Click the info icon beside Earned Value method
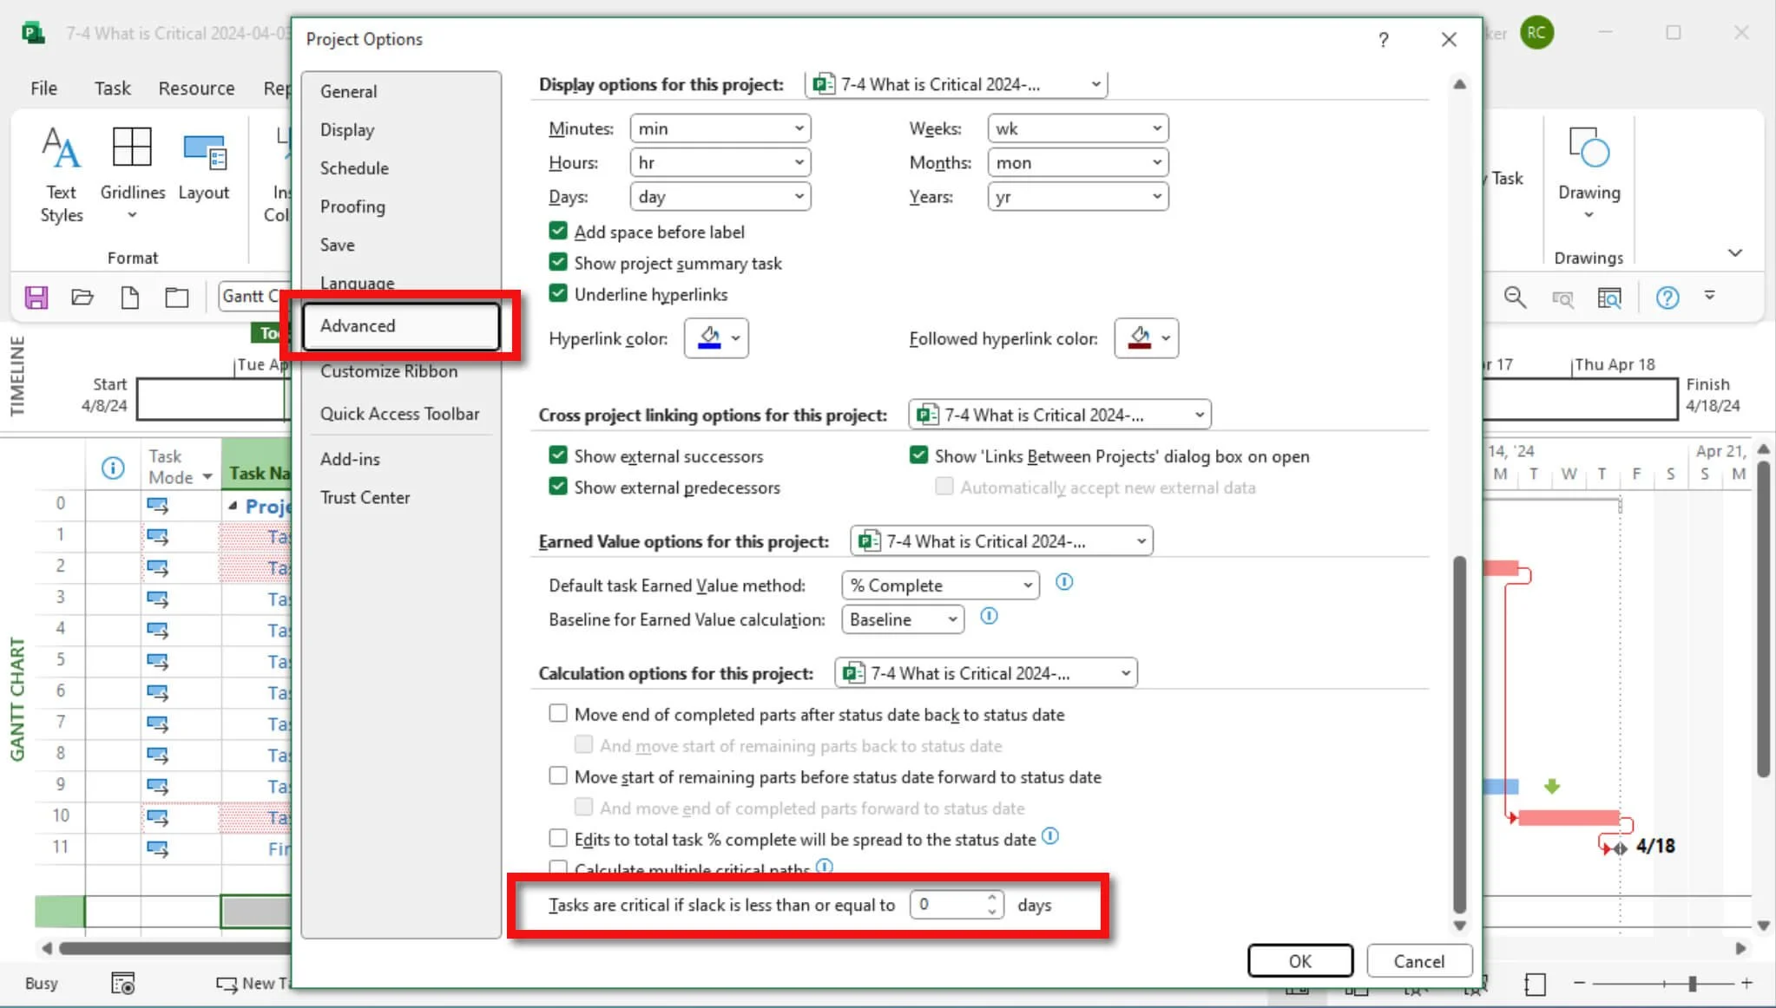The height and width of the screenshot is (1008, 1776). (1064, 582)
